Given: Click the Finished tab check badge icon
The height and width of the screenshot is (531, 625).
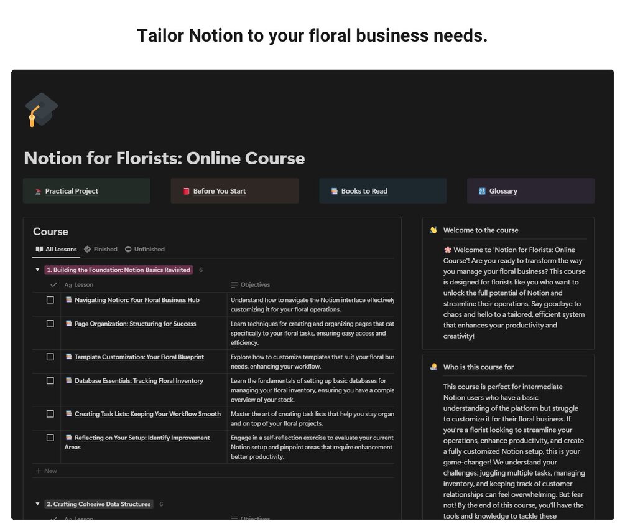Looking at the screenshot, I should pos(87,250).
